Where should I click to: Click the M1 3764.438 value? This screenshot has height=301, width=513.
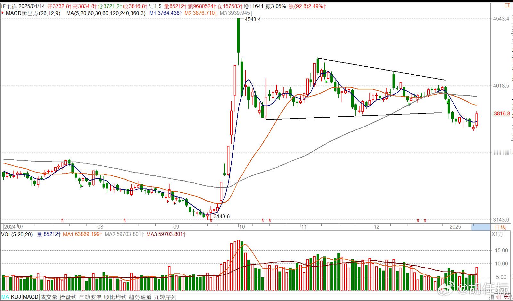click(166, 13)
